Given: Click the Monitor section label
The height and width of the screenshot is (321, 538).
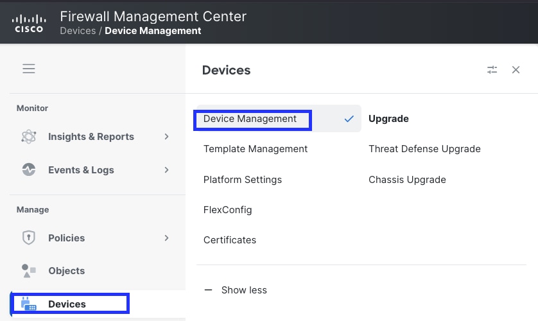Looking at the screenshot, I should tap(32, 108).
